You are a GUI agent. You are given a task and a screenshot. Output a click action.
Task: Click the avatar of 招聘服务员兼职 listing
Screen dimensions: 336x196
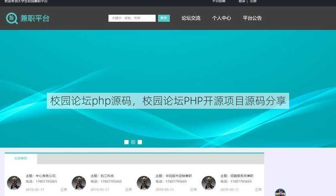click(209, 183)
